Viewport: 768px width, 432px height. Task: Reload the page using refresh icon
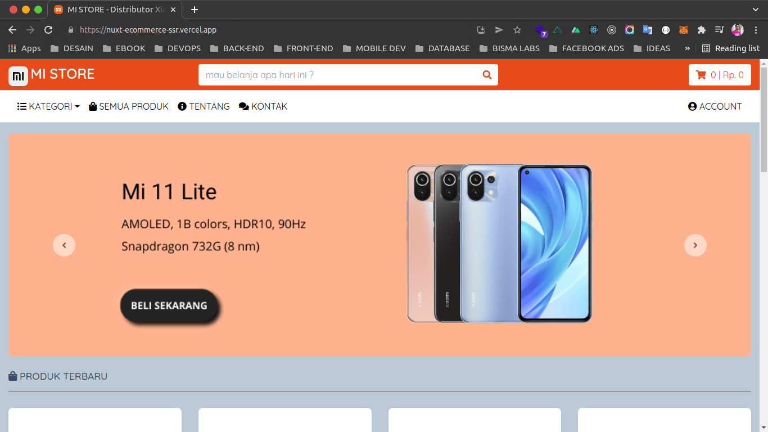pyautogui.click(x=48, y=30)
